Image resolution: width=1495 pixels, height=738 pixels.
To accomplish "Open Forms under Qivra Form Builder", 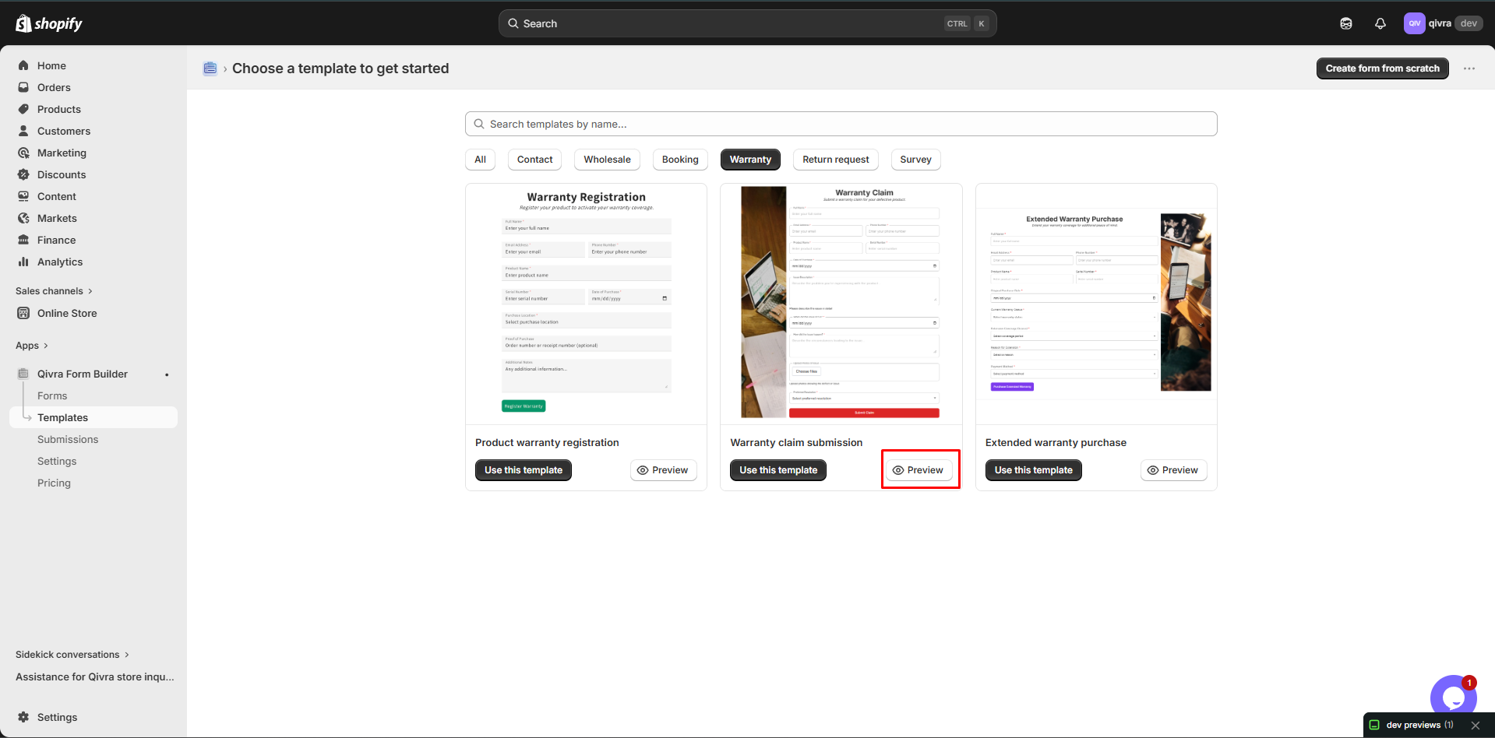I will pos(52,395).
